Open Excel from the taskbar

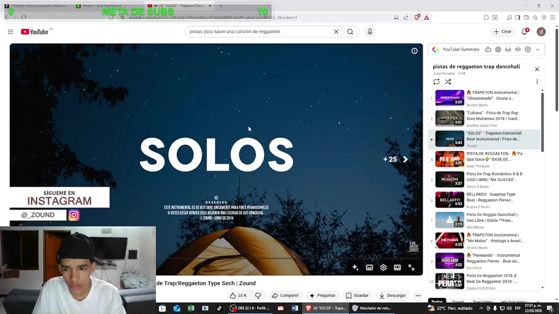pyautogui.click(x=191, y=308)
